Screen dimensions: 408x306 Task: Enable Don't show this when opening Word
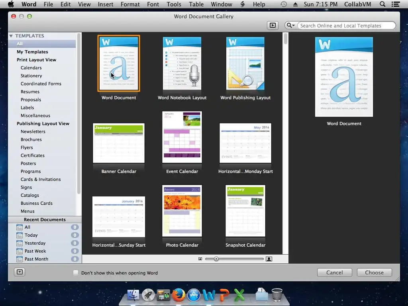coord(75,273)
